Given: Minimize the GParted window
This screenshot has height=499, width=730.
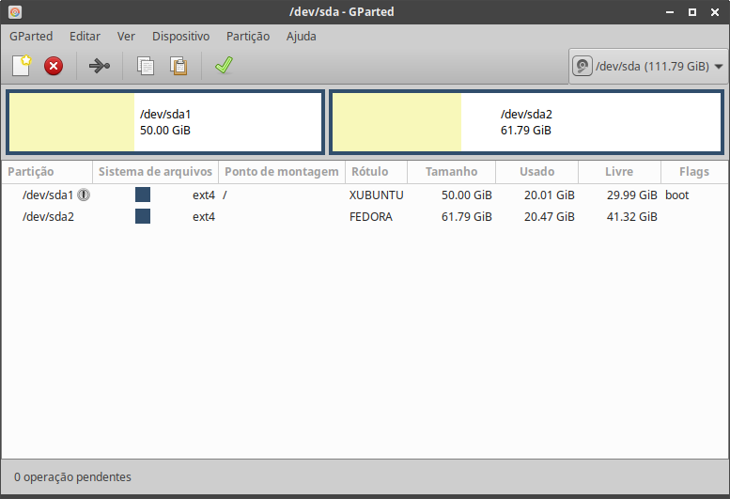Looking at the screenshot, I should pyautogui.click(x=670, y=12).
